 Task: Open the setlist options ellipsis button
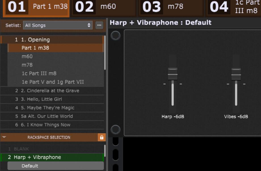(99, 25)
